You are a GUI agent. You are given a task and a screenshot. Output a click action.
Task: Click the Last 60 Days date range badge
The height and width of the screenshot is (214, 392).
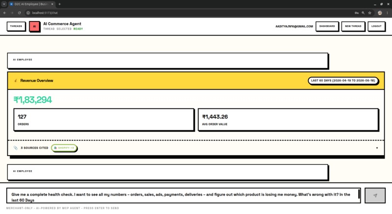click(343, 81)
